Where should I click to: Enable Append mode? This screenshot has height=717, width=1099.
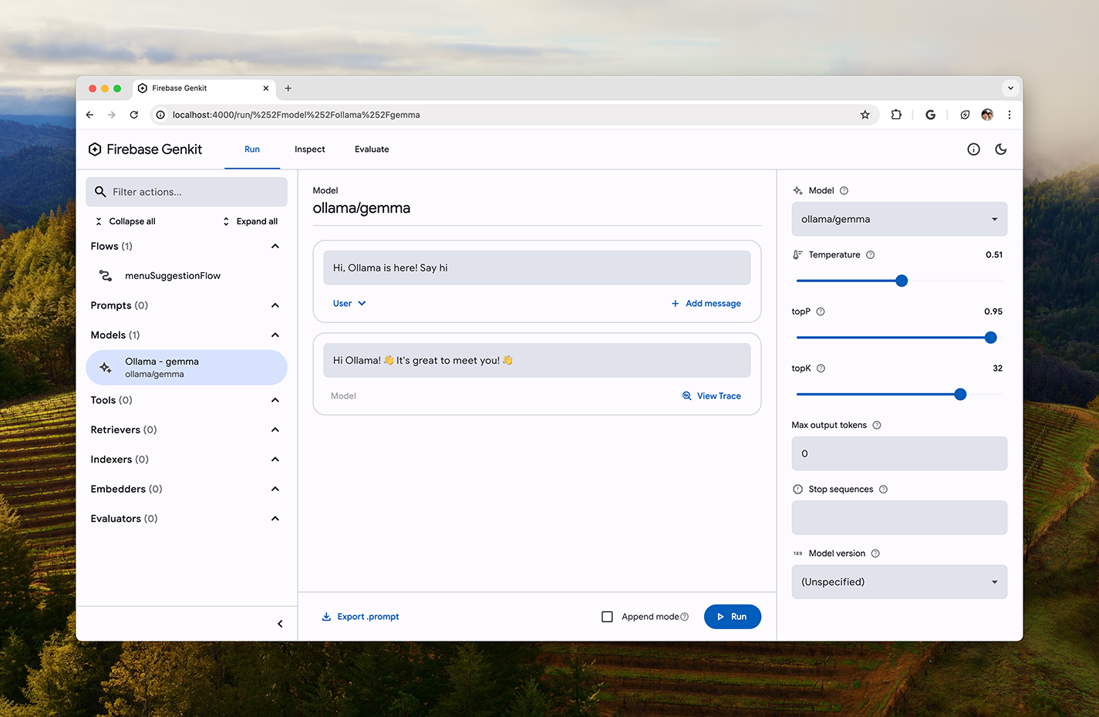(607, 616)
